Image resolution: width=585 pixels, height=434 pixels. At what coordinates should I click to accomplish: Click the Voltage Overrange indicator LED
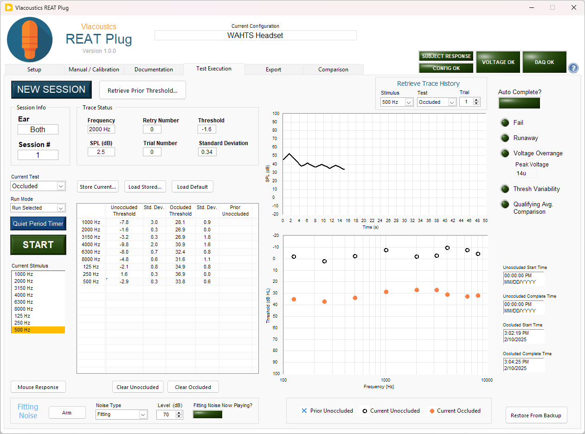tap(504, 153)
